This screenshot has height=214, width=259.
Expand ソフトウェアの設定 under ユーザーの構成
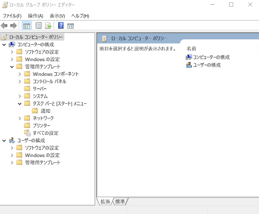tap(12, 148)
